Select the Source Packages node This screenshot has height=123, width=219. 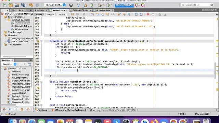coord(16,17)
